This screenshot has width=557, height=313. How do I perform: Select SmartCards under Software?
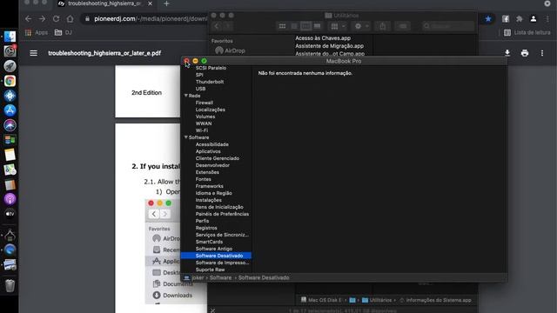(209, 242)
